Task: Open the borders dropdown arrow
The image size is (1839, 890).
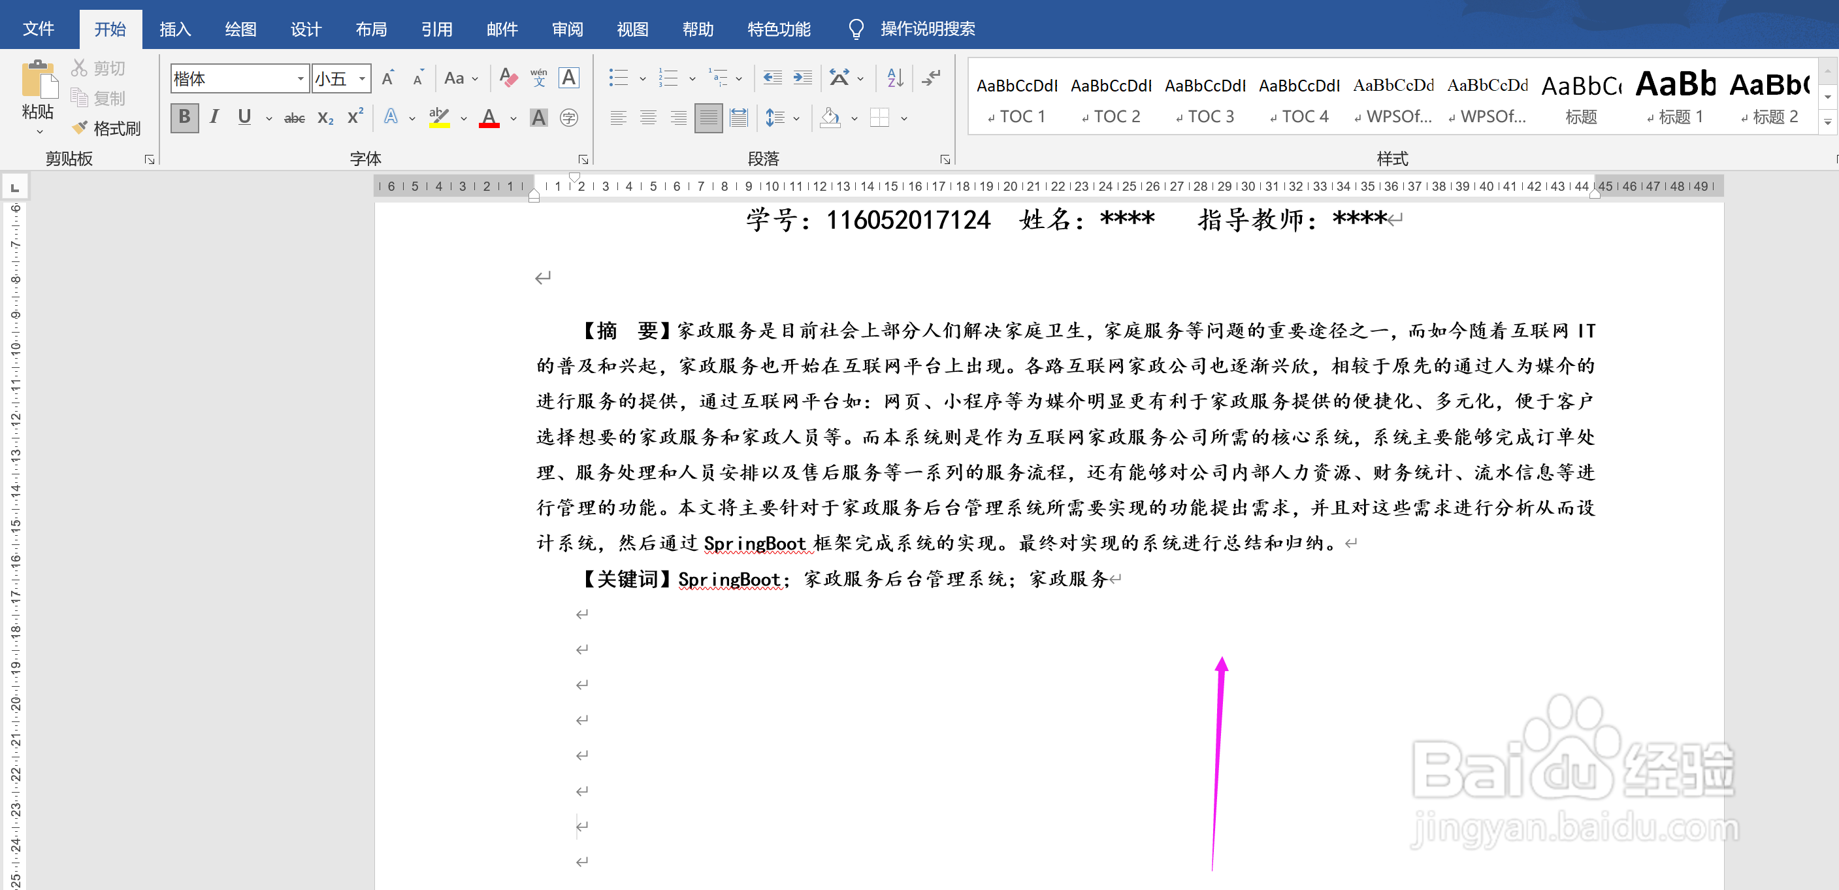Action: pyautogui.click(x=903, y=118)
